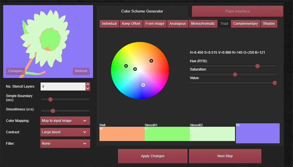Click the stencil layers number field
Viewport: 293px width, 167px height.
click(62, 86)
